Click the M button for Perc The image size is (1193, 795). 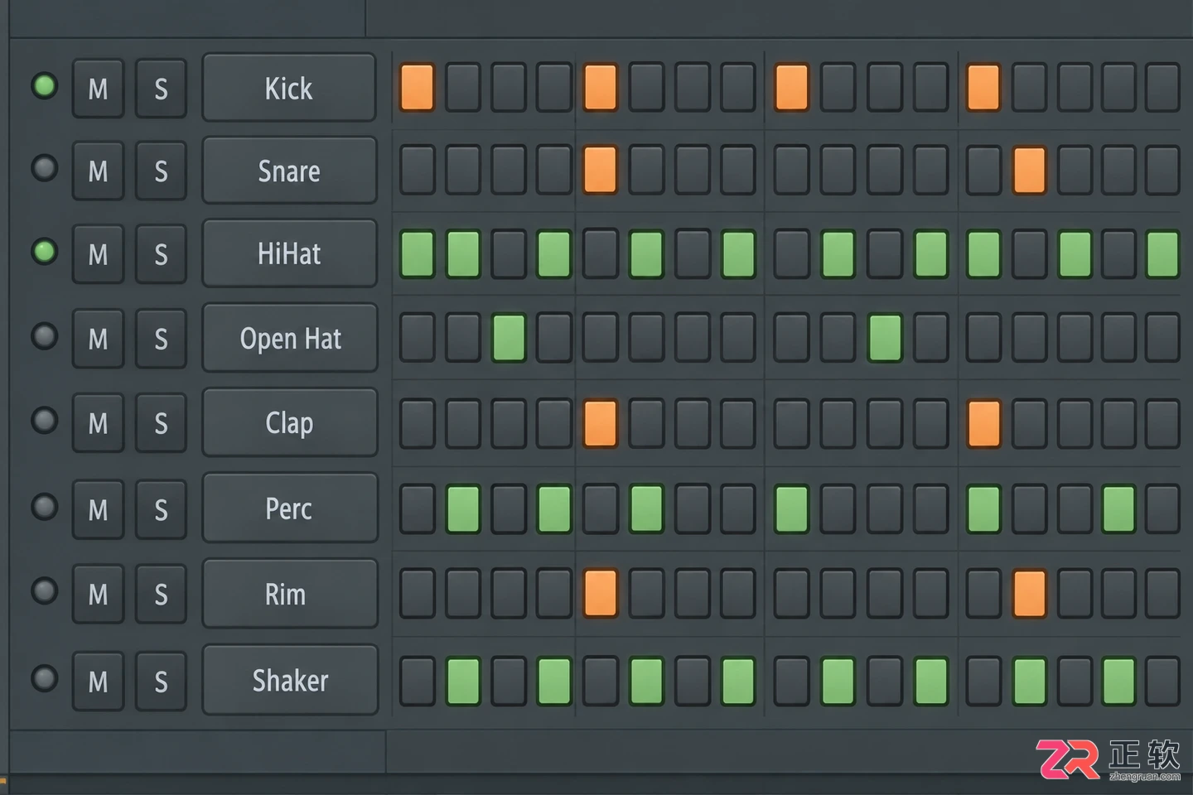pos(98,509)
